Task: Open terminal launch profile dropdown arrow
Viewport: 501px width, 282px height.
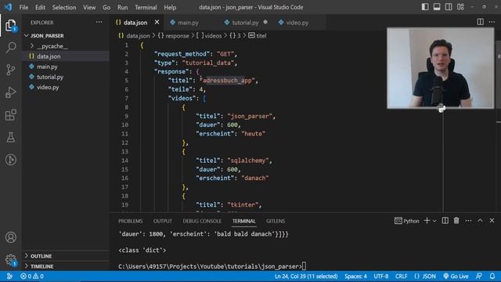Action: coord(434,221)
